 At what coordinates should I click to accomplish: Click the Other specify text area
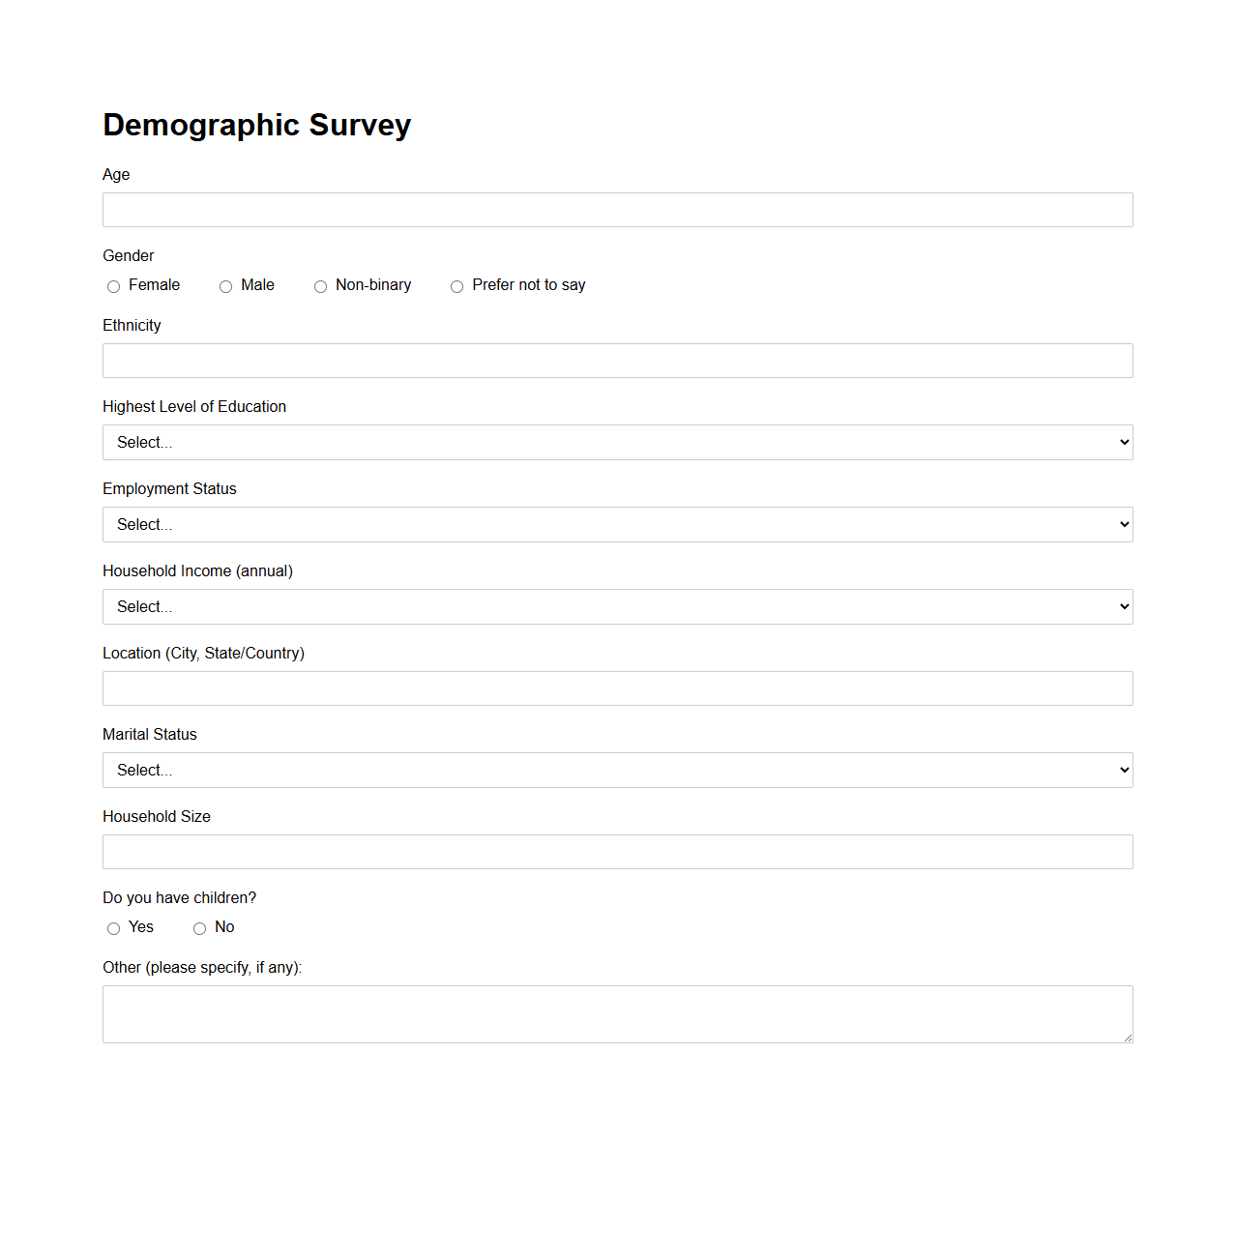point(617,1013)
